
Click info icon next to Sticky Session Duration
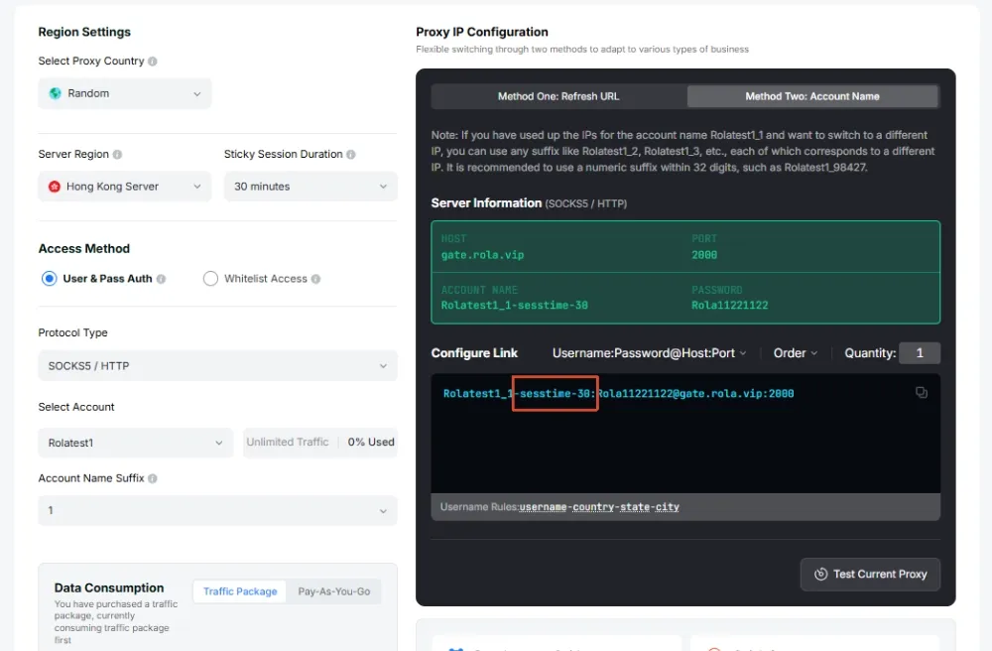(x=351, y=155)
